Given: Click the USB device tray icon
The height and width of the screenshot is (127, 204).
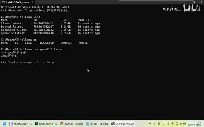Looking at the screenshot, I should 159,124.
